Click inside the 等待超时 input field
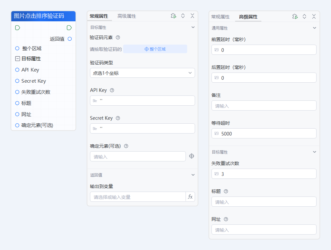The image size is (331, 250). pos(264,133)
